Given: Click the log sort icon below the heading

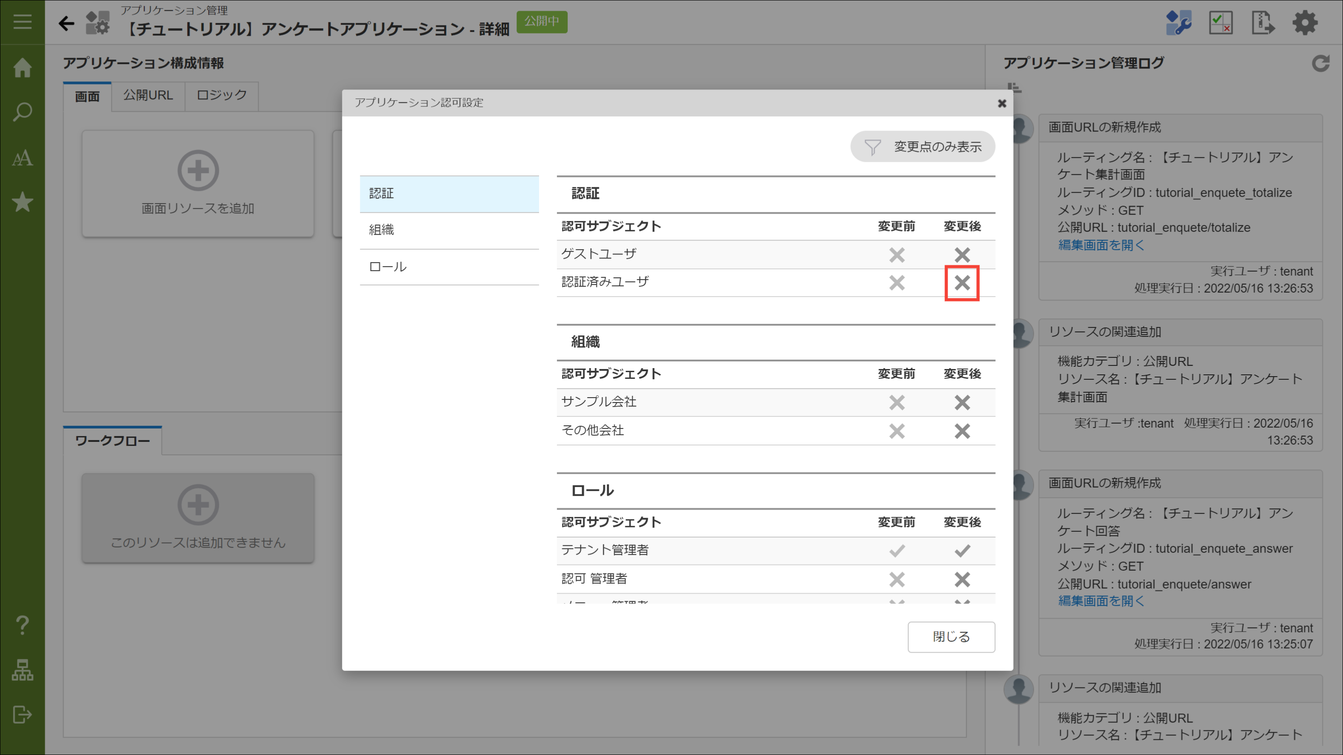Looking at the screenshot, I should (1014, 87).
